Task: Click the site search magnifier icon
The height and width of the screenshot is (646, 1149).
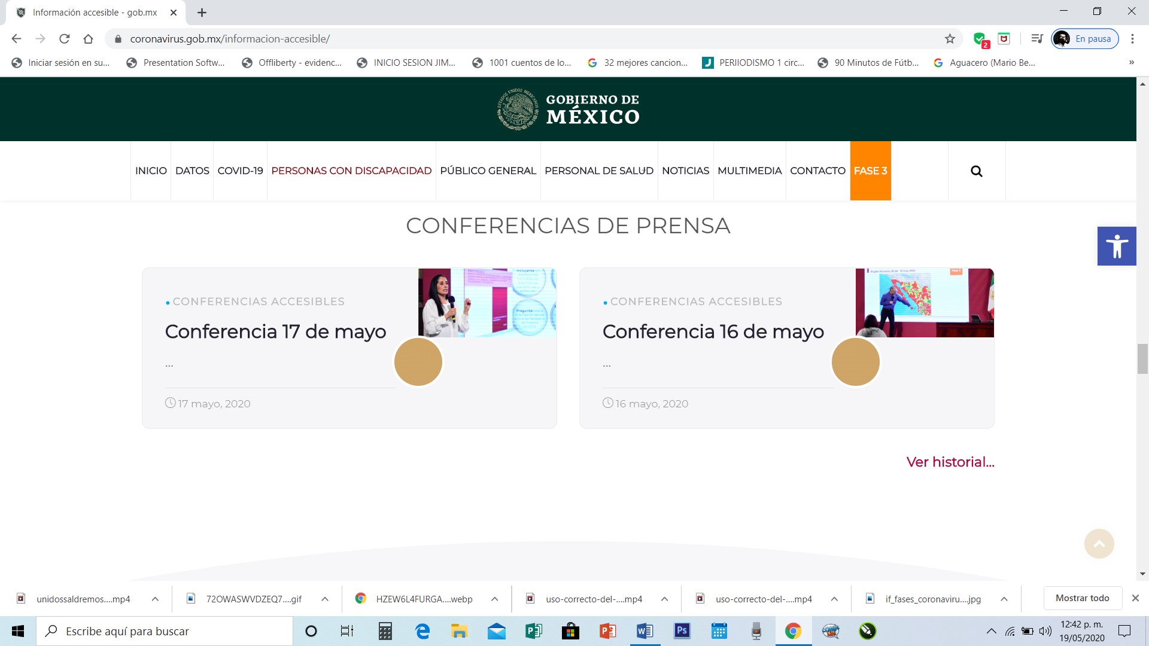Action: point(977,171)
